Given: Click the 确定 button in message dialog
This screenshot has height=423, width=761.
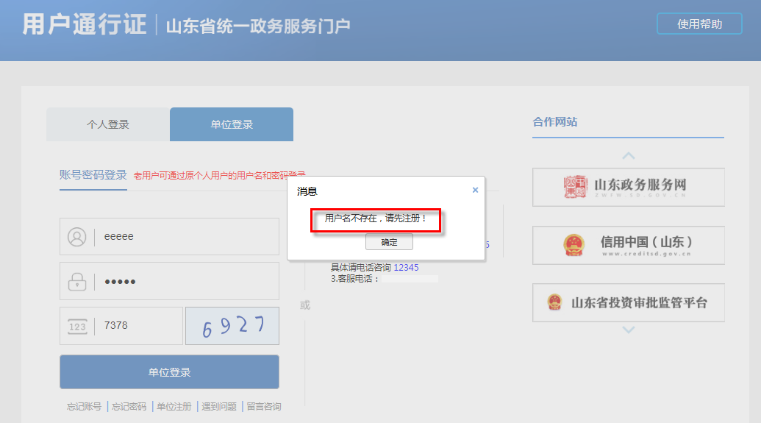Looking at the screenshot, I should [x=389, y=242].
